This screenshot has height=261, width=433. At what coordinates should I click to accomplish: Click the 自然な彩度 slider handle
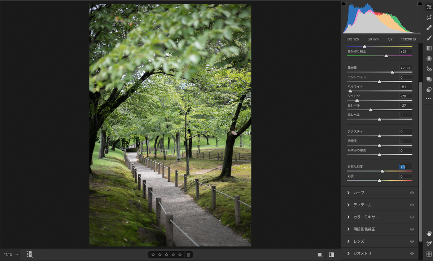(382, 171)
